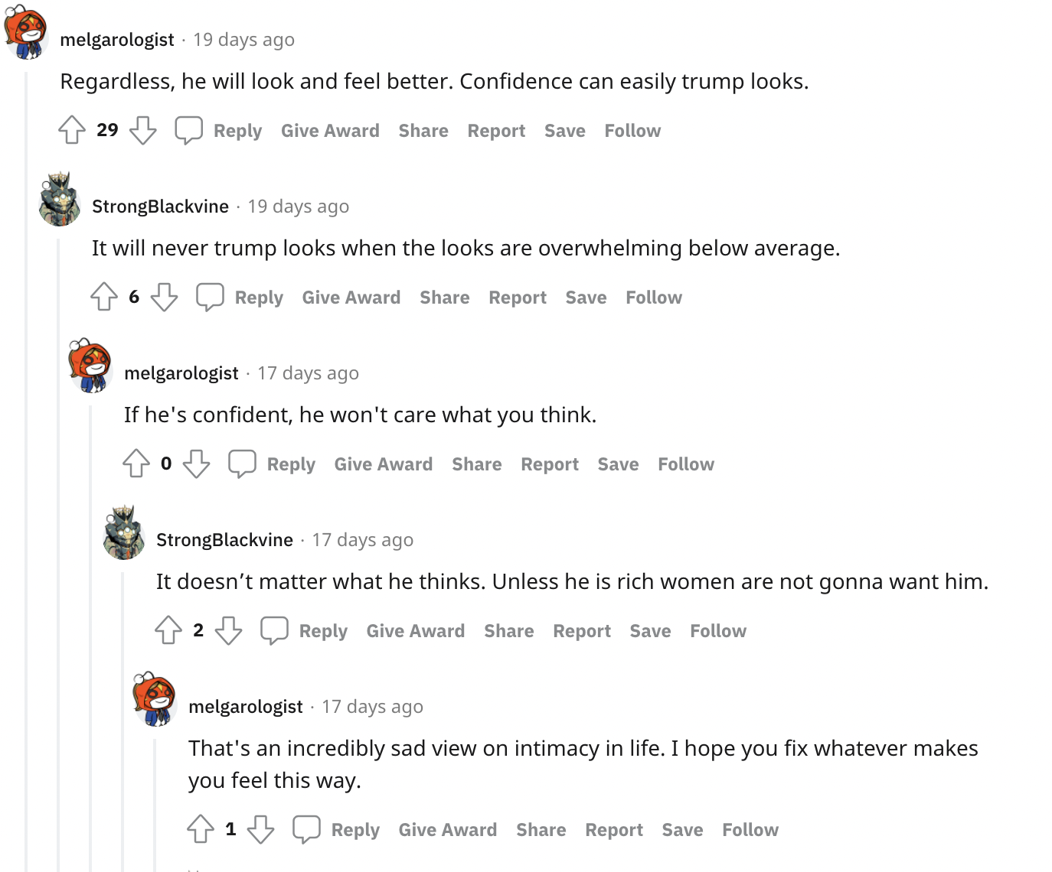
Task: Follow the comment with 0 points
Action: pos(686,464)
